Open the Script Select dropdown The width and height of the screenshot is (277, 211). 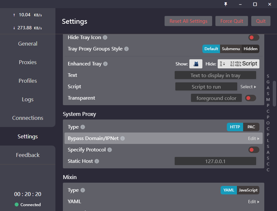tap(248, 87)
